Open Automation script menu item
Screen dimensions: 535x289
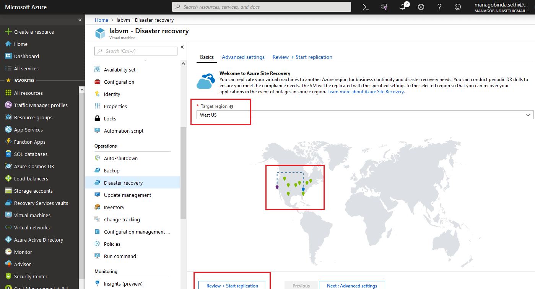click(124, 131)
